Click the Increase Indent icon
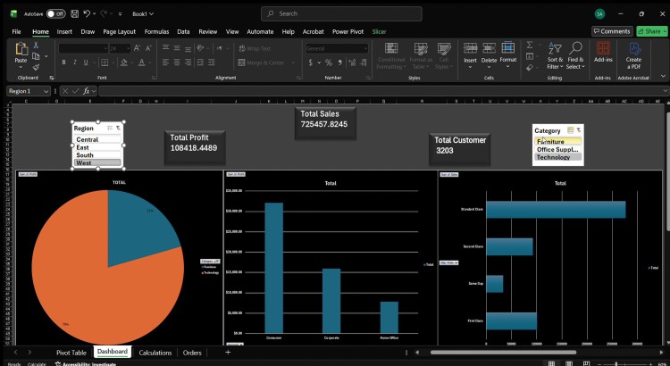 [x=211, y=62]
